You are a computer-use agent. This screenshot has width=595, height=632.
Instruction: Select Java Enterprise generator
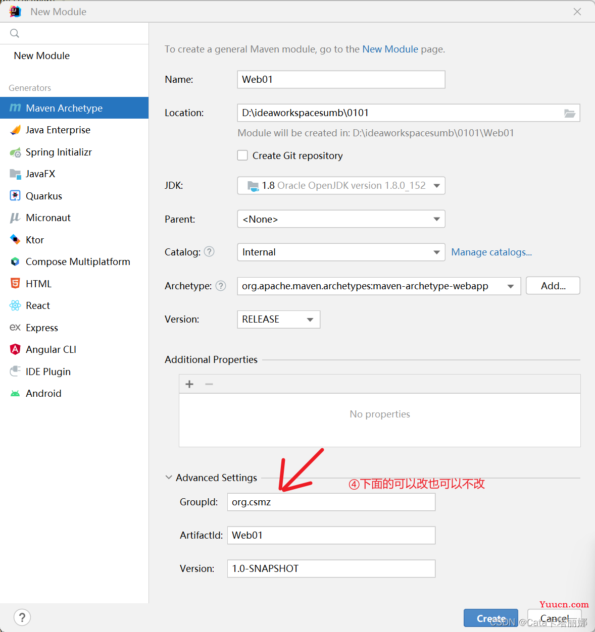[x=74, y=130]
